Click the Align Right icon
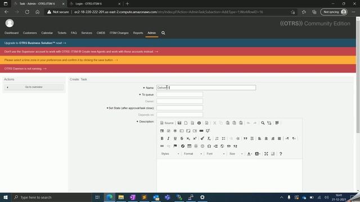This screenshot has width=360, height=202. tap(273, 139)
